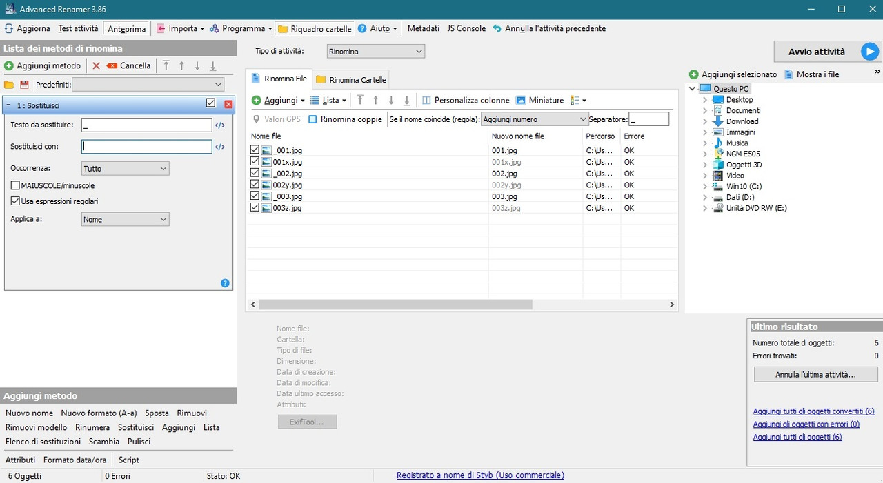Click save preset floppy disk icon

click(x=25, y=84)
